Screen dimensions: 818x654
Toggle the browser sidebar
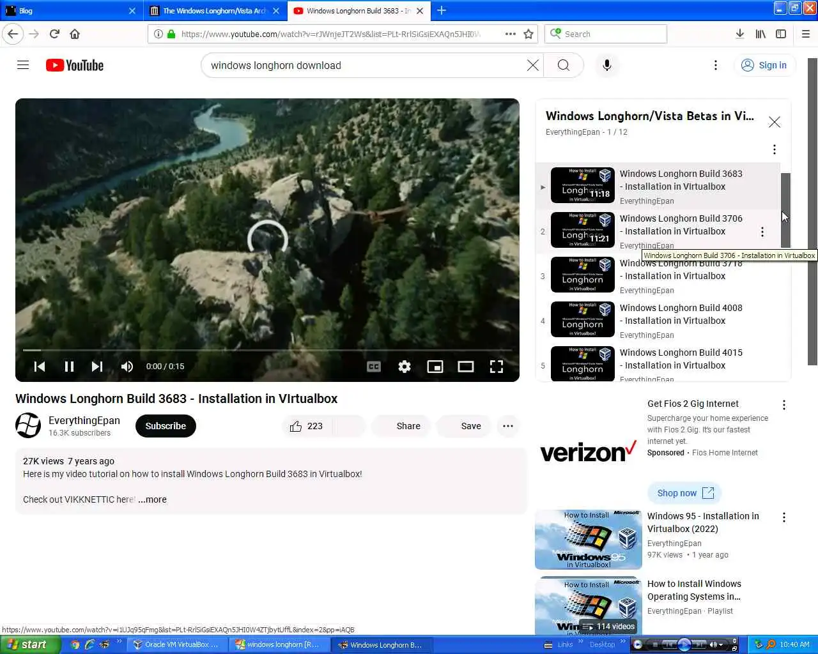coord(781,34)
